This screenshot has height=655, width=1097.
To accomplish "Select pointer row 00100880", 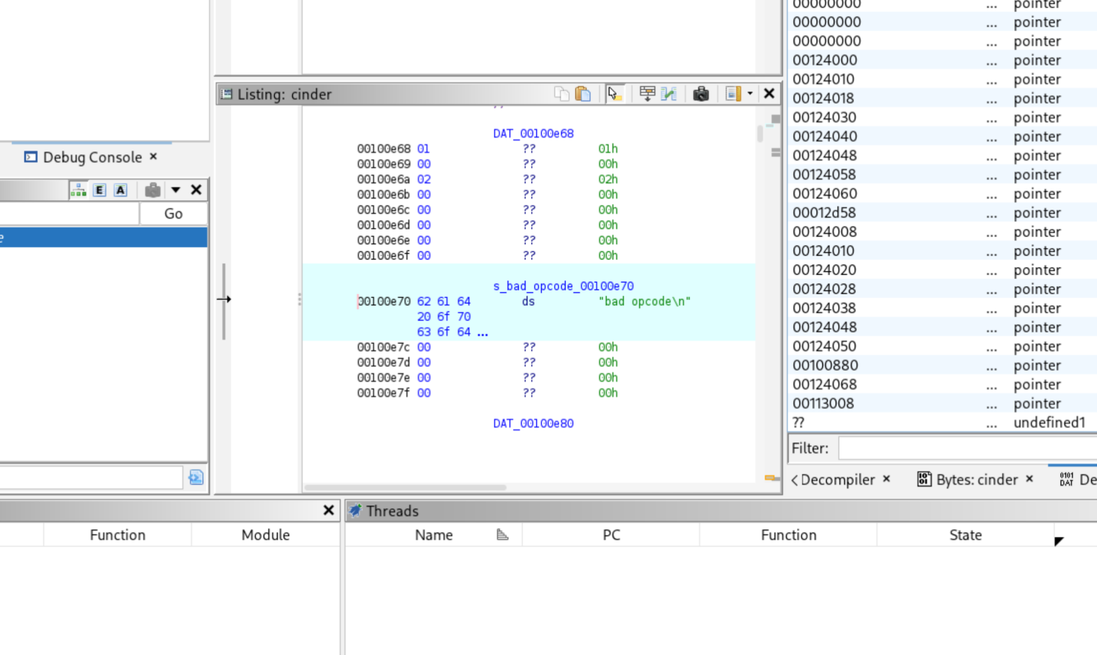I will click(943, 366).
